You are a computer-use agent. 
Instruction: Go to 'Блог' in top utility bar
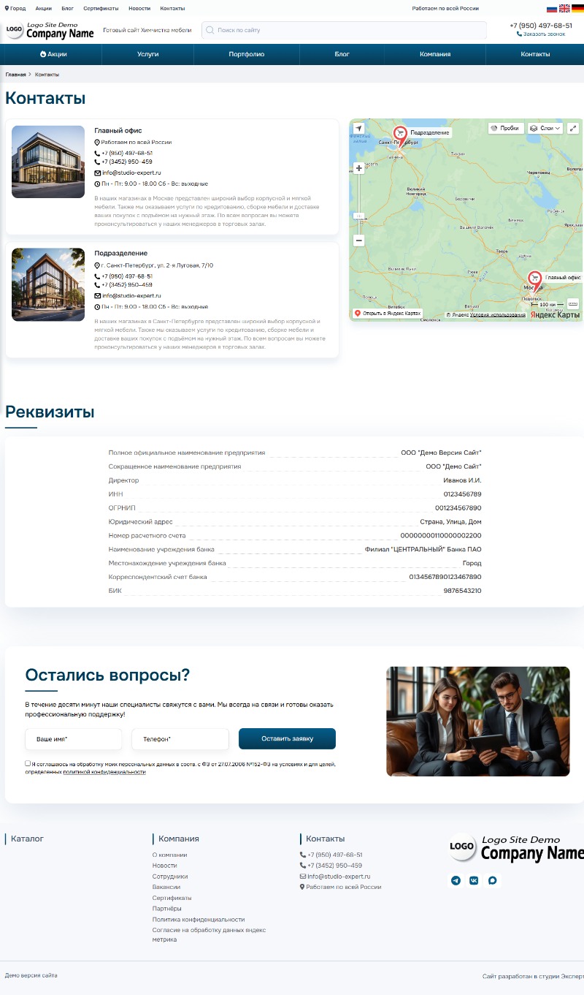pyautogui.click(x=68, y=8)
